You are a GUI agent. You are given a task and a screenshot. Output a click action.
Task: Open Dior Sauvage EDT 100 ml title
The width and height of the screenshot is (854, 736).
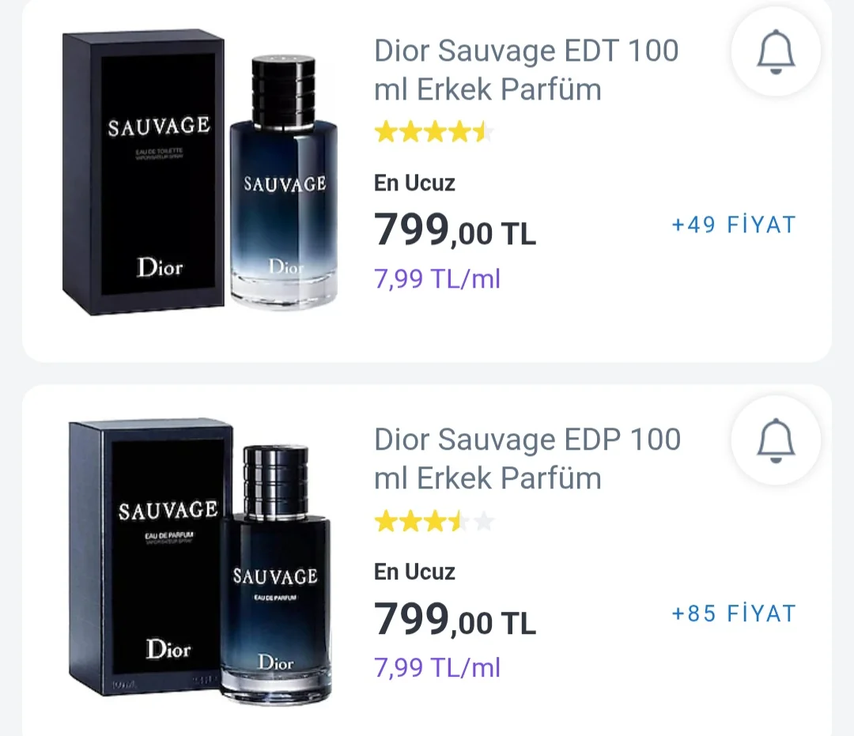click(526, 70)
